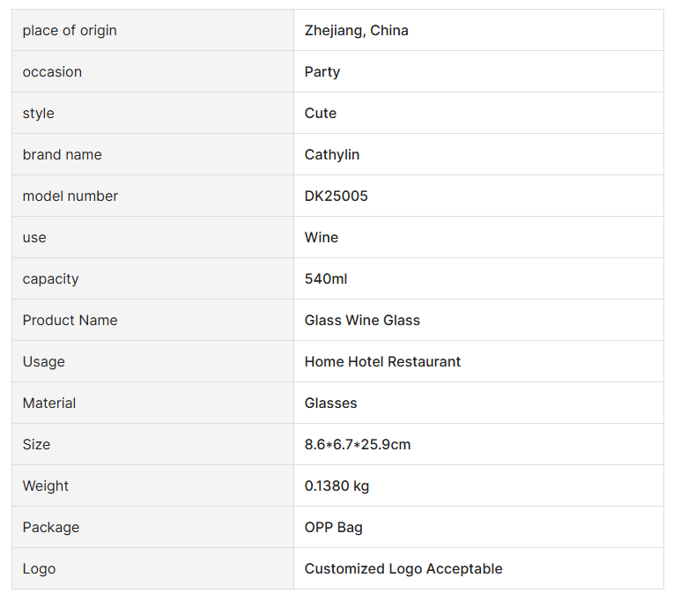Click the model number 'DK25005'
Screen dimensions: 681x600
click(x=337, y=196)
